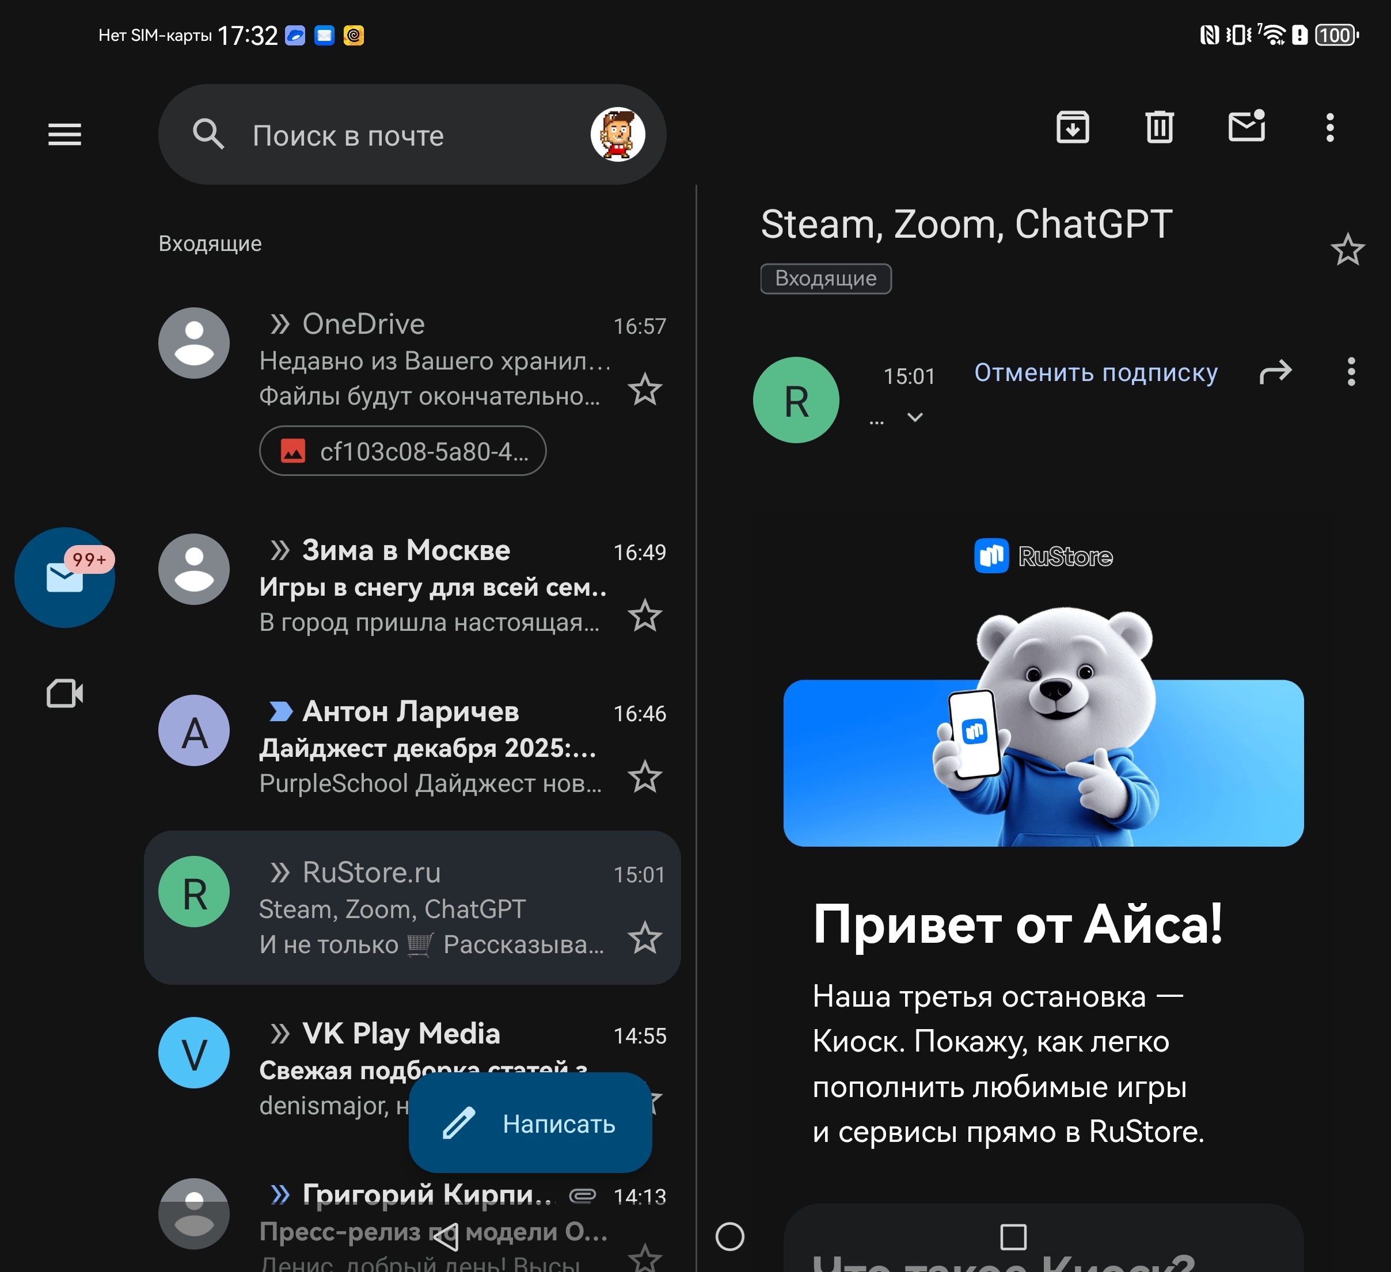The image size is (1391, 1272).
Task: Mark the email as unread
Action: coord(1246,126)
